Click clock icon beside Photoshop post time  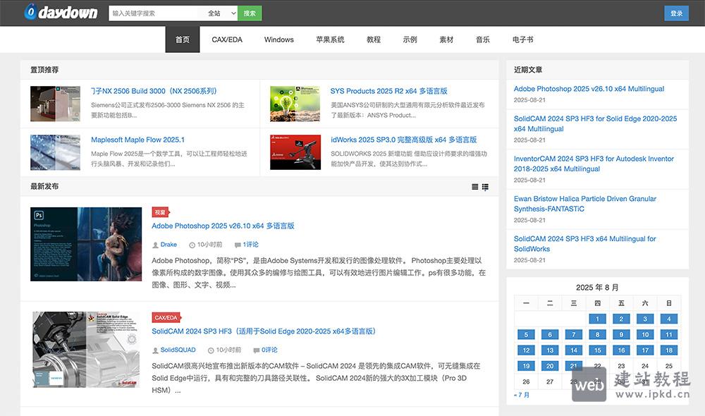(x=192, y=245)
